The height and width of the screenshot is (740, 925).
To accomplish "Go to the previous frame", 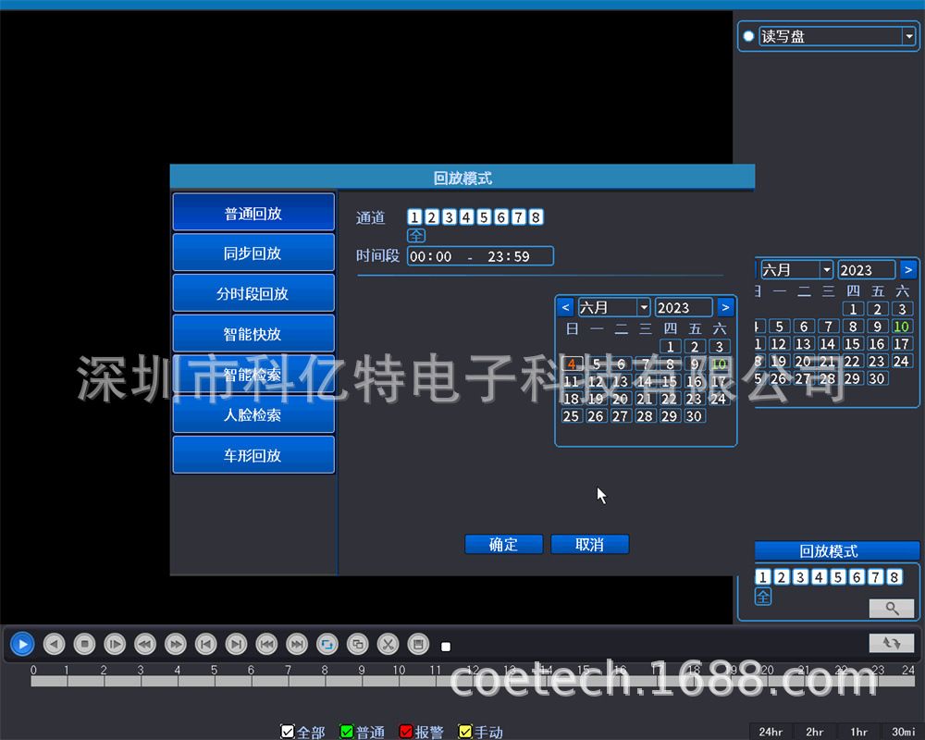I will (206, 644).
